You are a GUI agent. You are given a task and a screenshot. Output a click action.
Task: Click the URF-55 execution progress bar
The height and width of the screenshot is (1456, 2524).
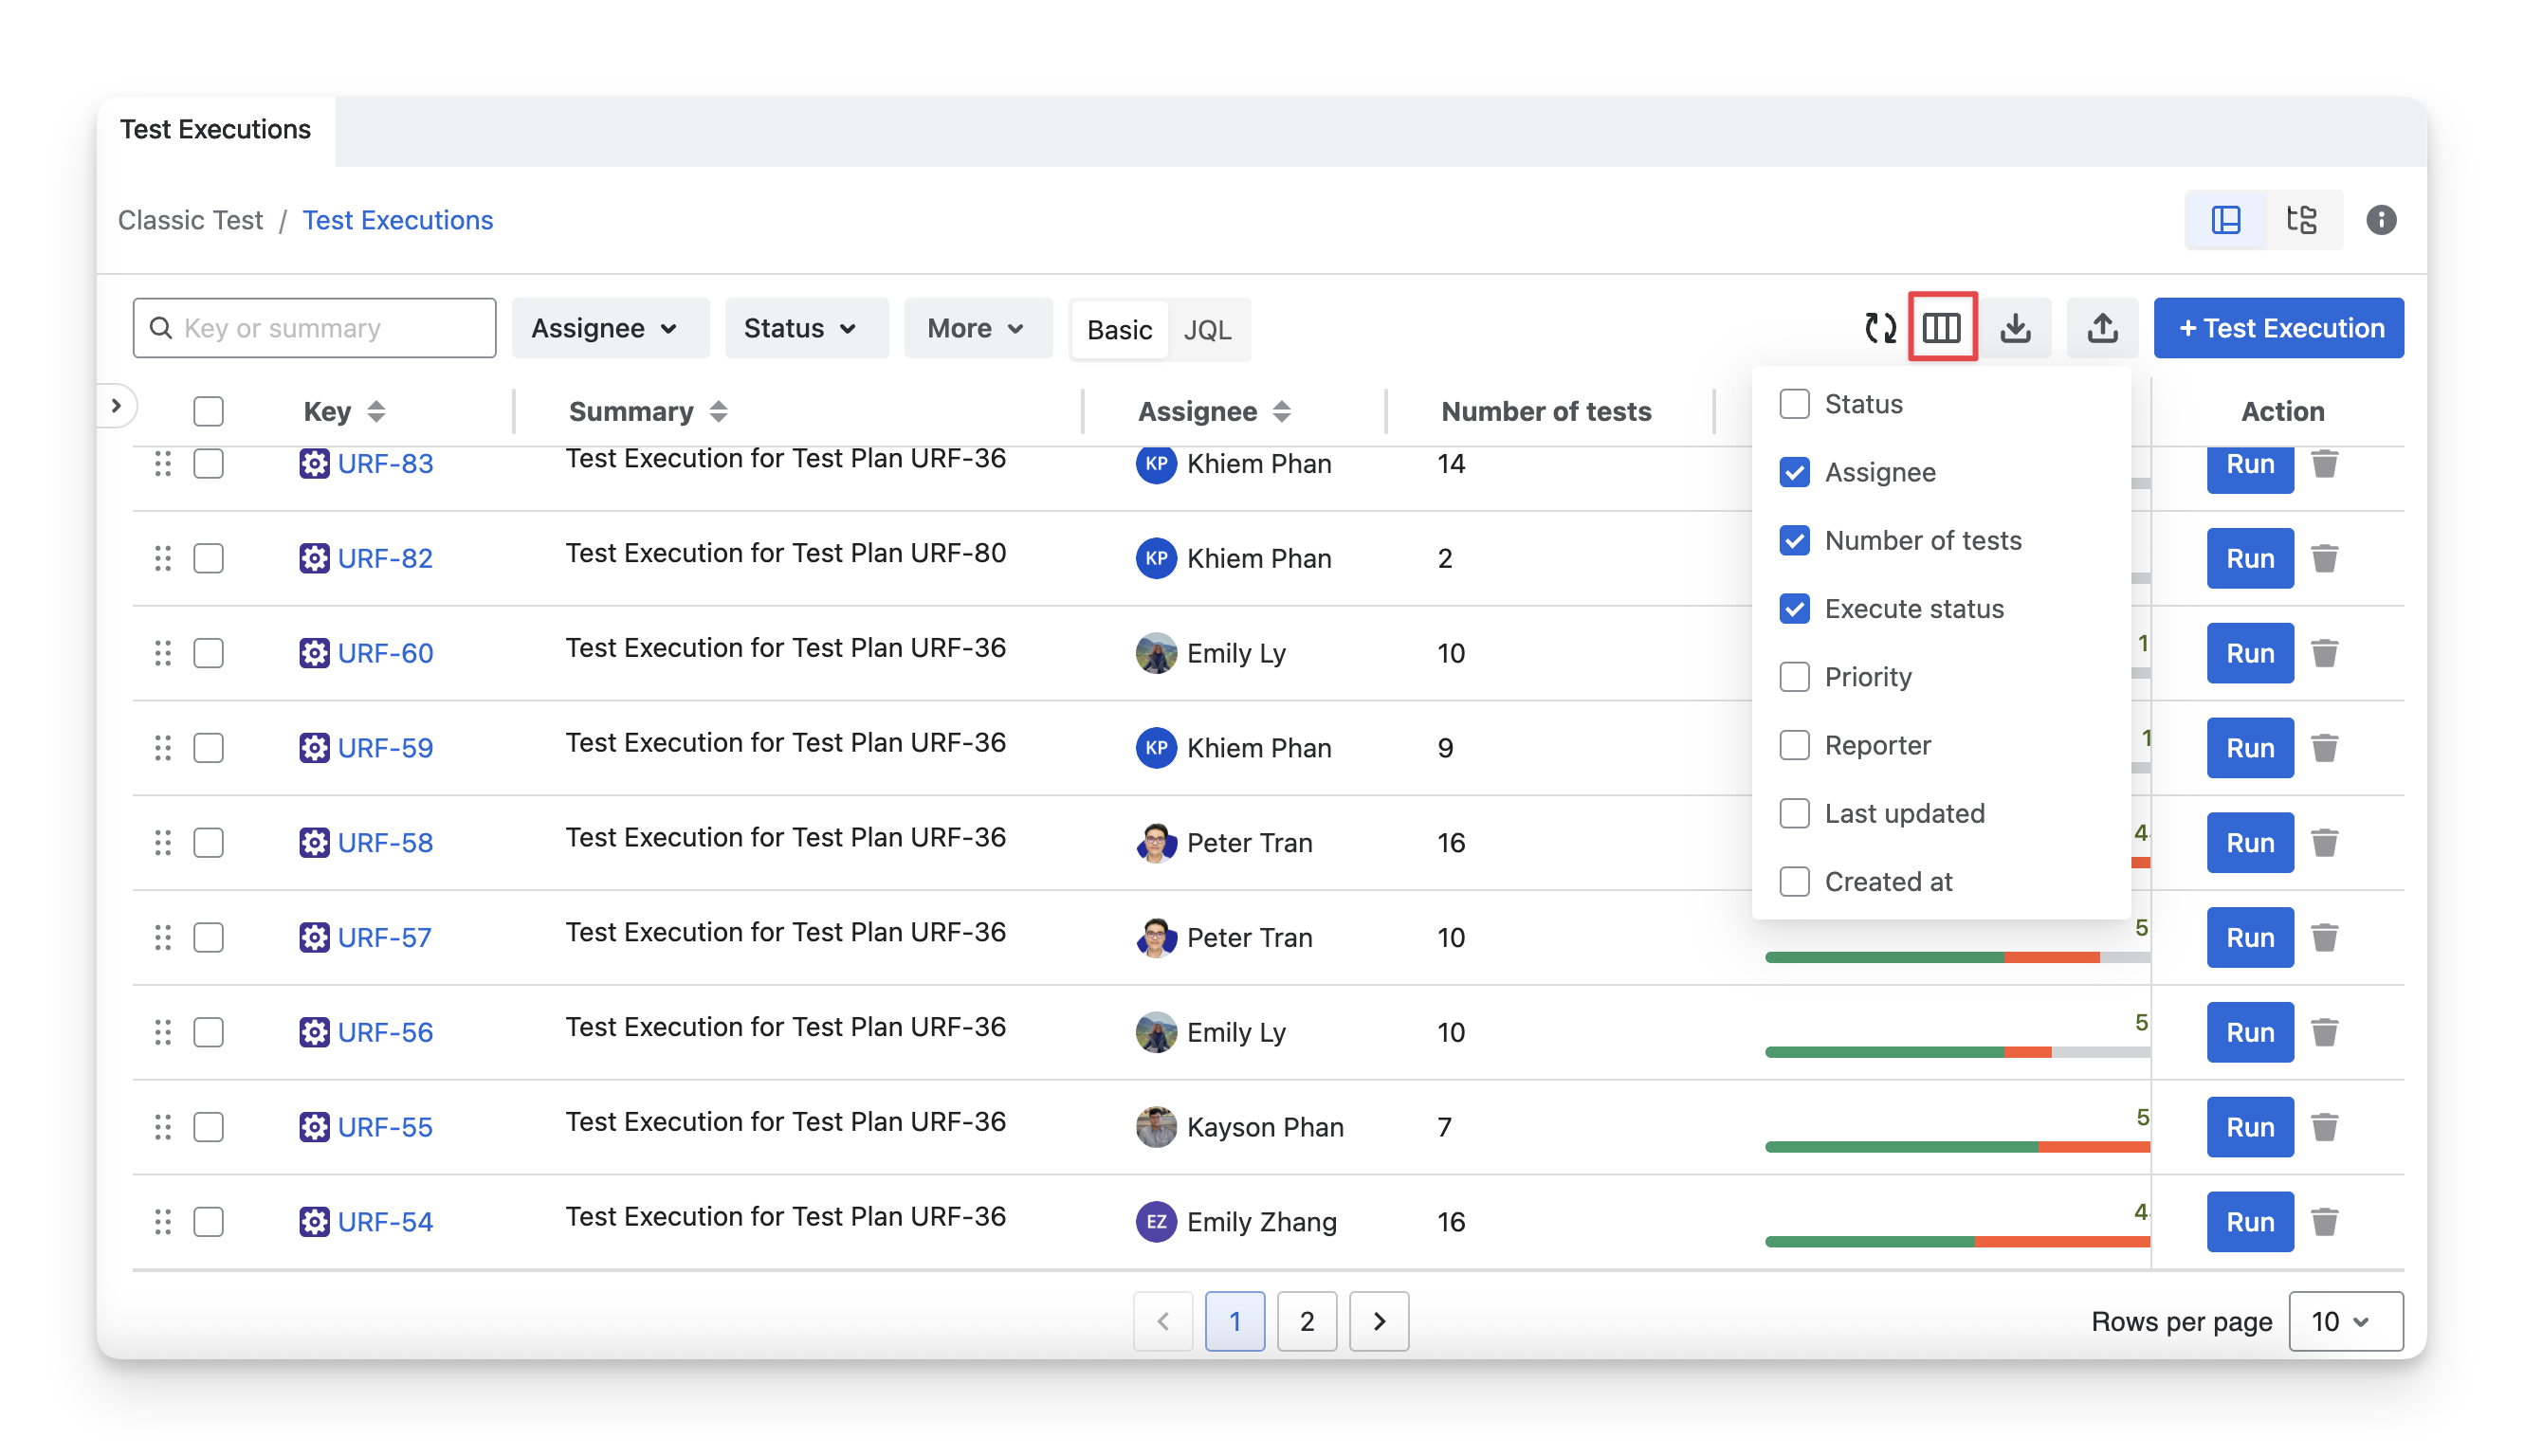[x=1956, y=1147]
